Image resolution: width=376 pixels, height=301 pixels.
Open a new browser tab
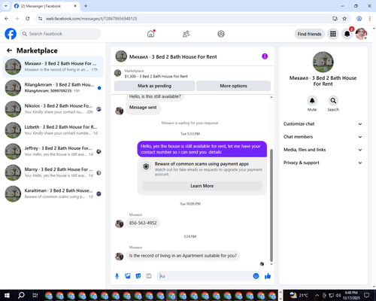click(x=86, y=6)
